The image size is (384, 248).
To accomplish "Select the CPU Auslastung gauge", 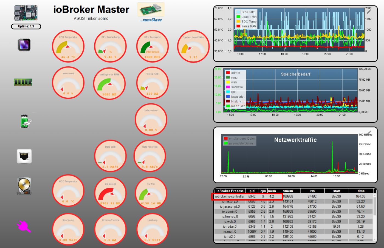I will [110, 46].
